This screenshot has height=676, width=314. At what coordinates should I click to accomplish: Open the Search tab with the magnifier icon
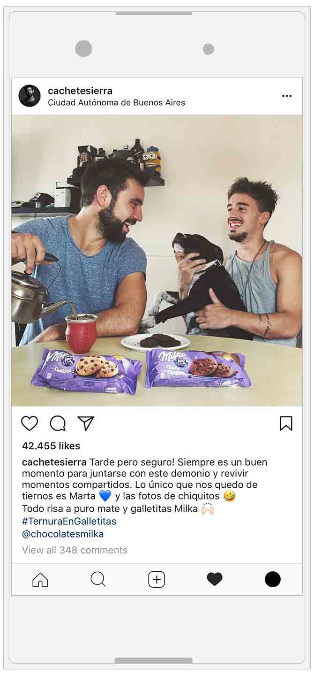98,580
